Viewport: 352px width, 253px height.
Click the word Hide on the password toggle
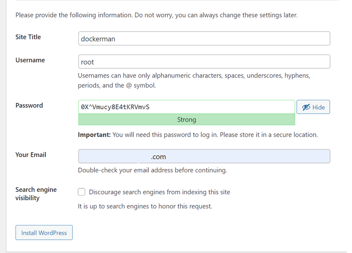click(x=319, y=107)
